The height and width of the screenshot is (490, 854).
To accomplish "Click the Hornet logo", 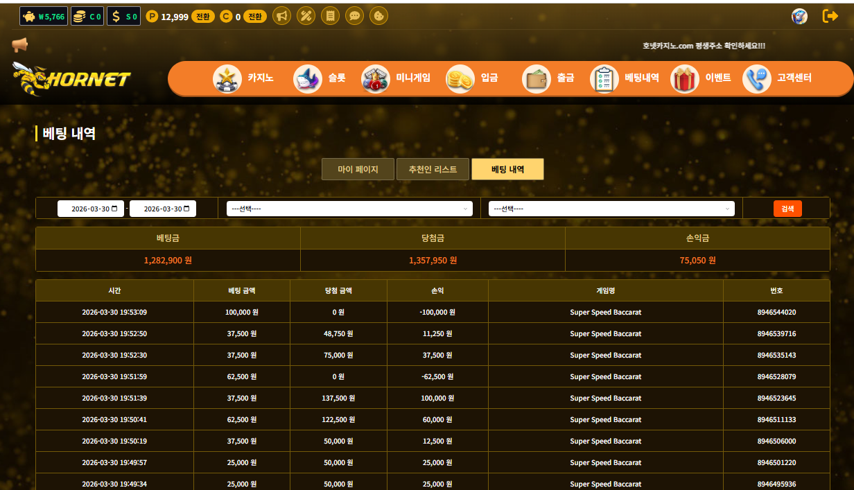I will click(x=71, y=78).
